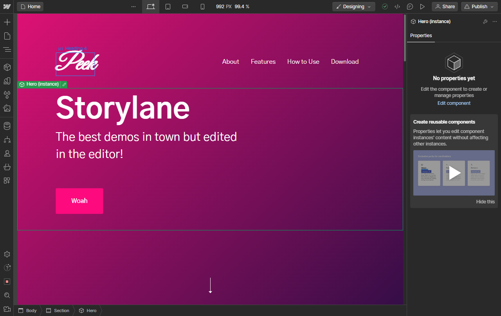Open the Apps panel
The width and height of the screenshot is (501, 316).
7,181
